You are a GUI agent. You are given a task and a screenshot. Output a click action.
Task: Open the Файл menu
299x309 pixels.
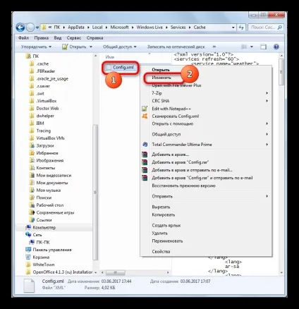(23, 38)
